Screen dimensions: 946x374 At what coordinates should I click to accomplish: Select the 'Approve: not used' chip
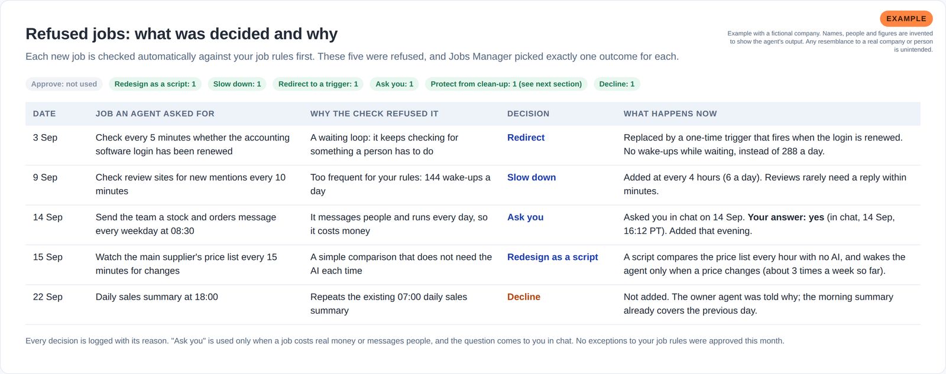64,84
